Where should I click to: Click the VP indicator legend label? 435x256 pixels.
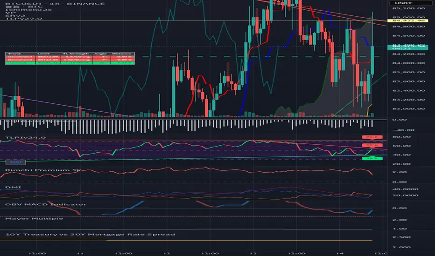10,13
